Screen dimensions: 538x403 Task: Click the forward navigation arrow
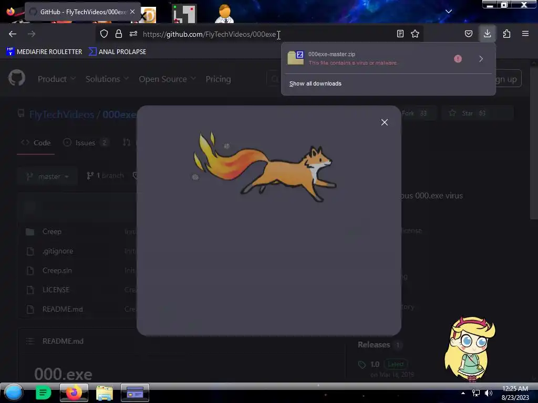(32, 34)
